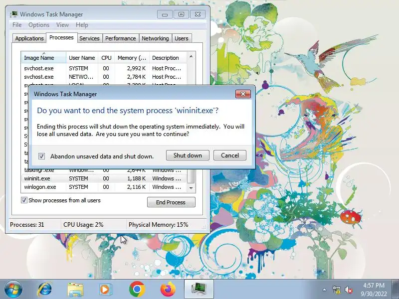Screen dimensions: 399x299
Task: Click the Processes: 31 status entry
Action: pos(27,225)
